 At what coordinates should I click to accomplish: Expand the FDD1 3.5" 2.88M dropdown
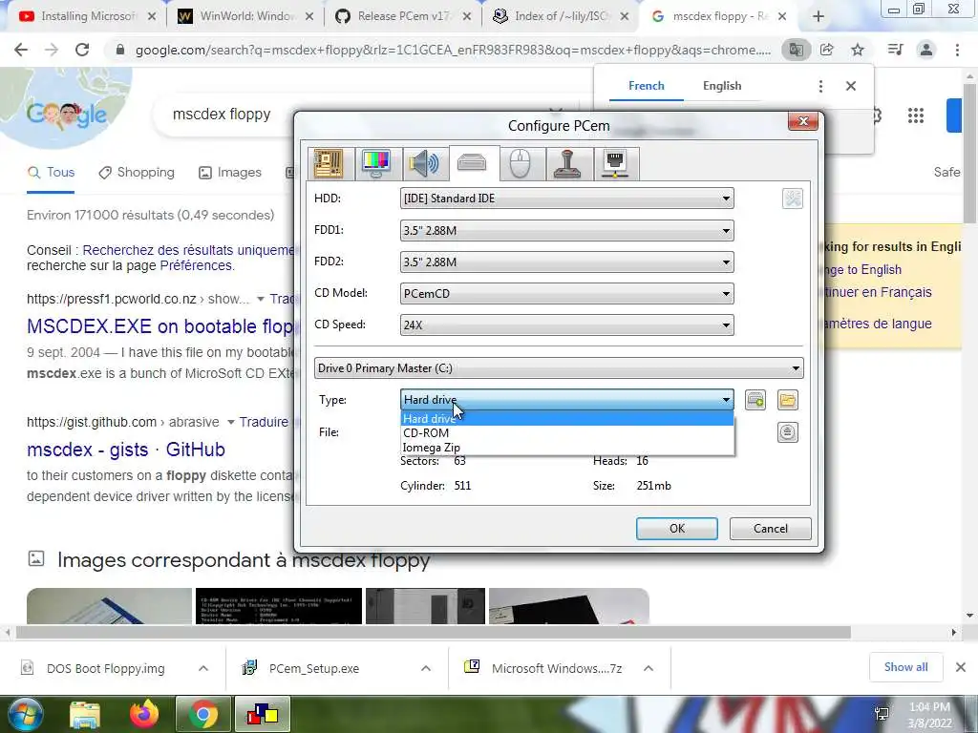566,231
